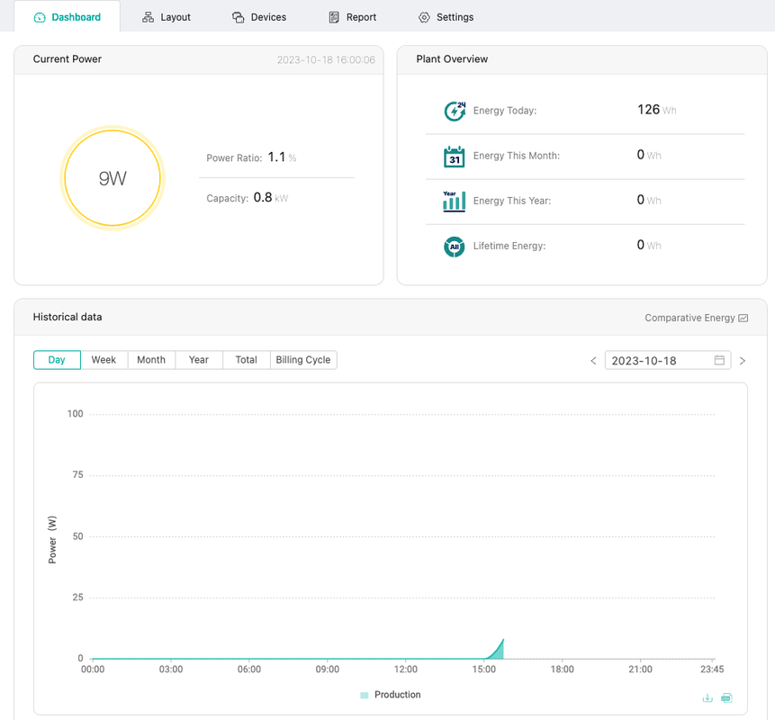775x720 pixels.
Task: Click the Energy This Month label
Action: [x=517, y=156]
